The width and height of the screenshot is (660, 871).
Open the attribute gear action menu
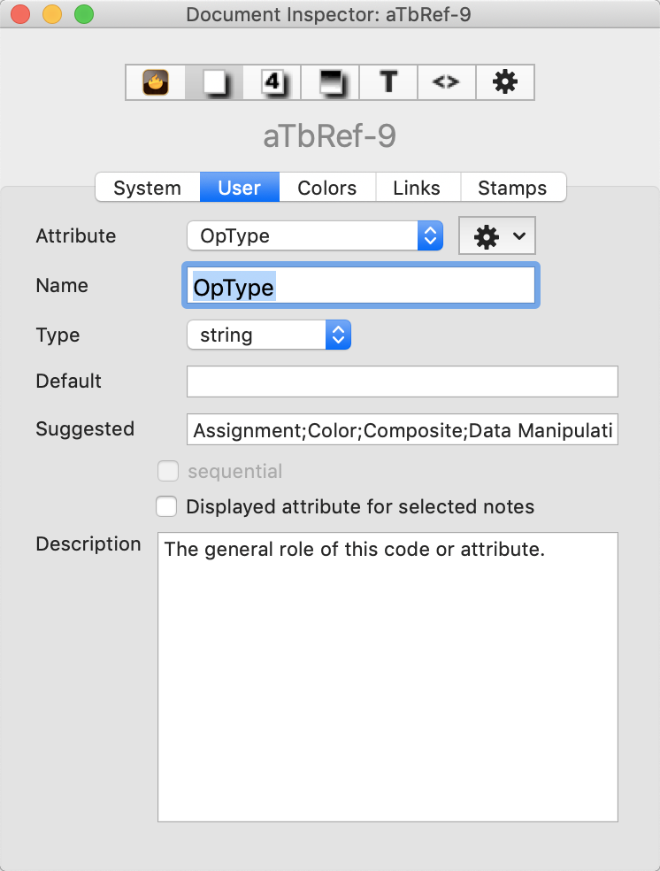click(x=497, y=236)
